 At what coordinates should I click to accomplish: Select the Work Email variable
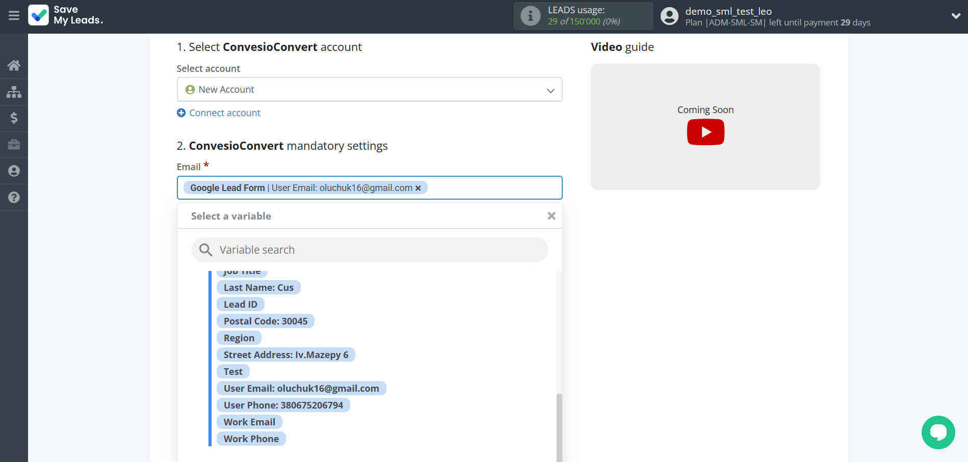point(249,422)
